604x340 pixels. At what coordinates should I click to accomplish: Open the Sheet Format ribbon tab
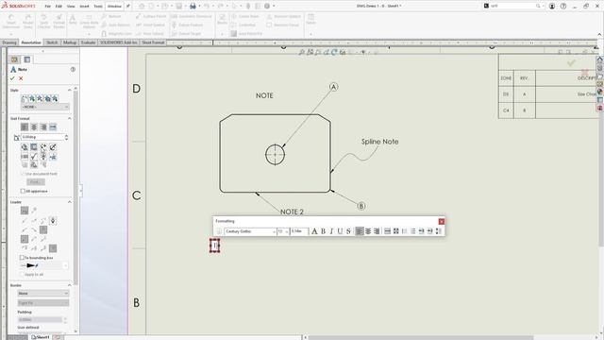pos(153,42)
